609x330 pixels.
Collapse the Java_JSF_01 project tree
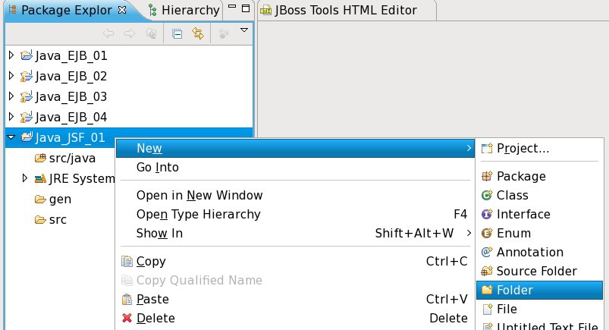pos(11,137)
